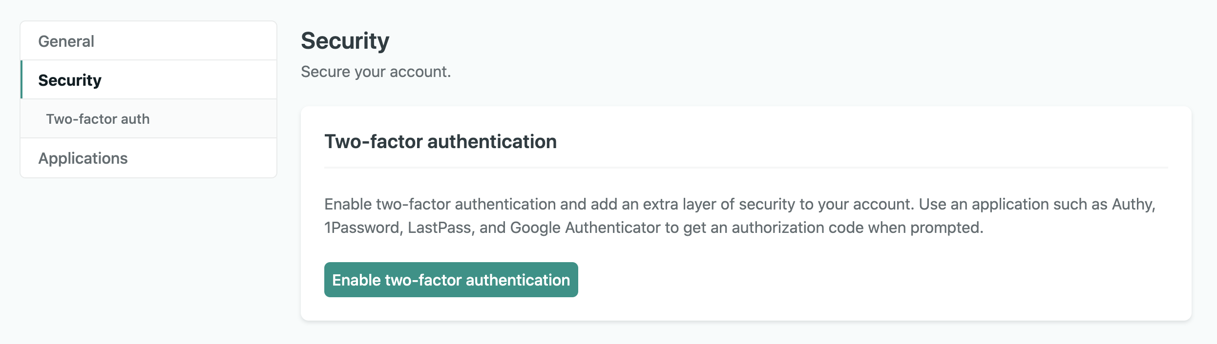Click the Two-factor authentication card heading
Screen dimensions: 1217x344
(x=440, y=142)
